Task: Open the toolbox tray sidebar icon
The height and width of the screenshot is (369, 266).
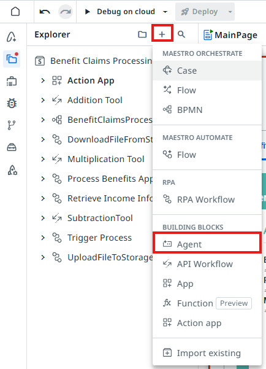Action: 12,147
